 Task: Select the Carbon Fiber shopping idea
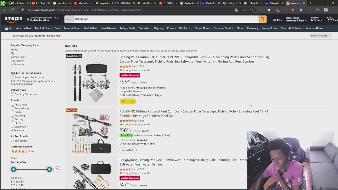(18, 57)
